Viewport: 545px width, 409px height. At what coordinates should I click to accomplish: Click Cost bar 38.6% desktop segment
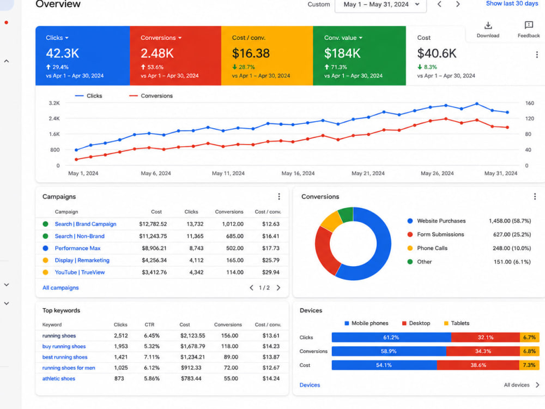tap(479, 365)
